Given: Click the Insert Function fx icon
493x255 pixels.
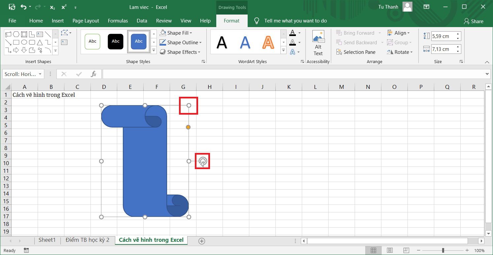Looking at the screenshot, I should [94, 74].
